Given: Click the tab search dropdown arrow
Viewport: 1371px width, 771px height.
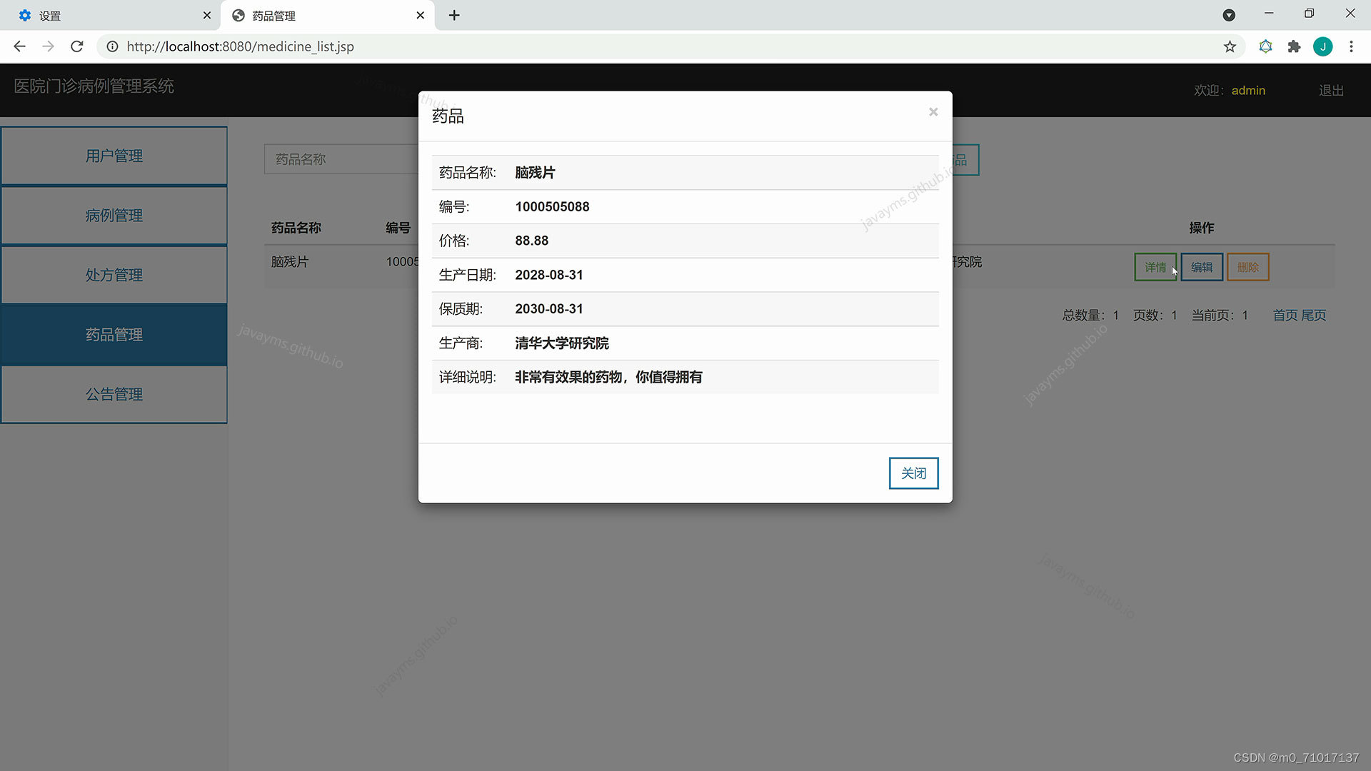Looking at the screenshot, I should coord(1229,15).
